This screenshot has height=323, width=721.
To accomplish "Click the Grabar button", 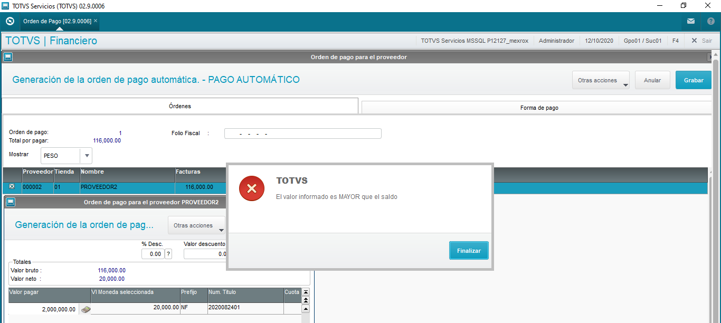I will (x=694, y=80).
